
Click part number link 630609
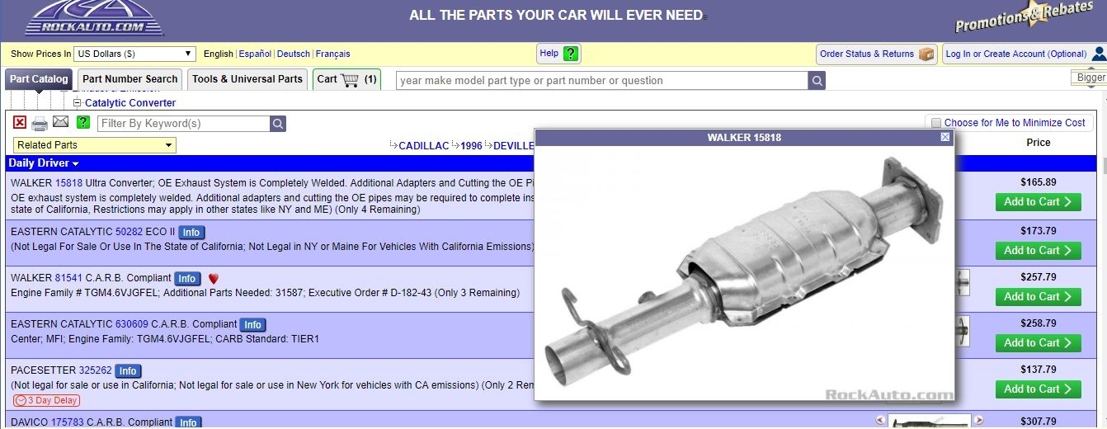[x=132, y=324]
